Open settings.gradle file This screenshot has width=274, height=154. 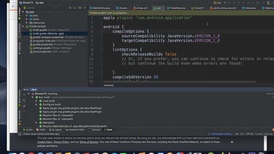(51, 48)
